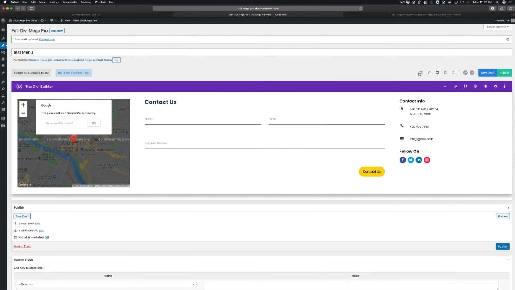This screenshot has height=290, width=515.
Task: Open Develop menu in menu bar
Action: pos(87,2)
